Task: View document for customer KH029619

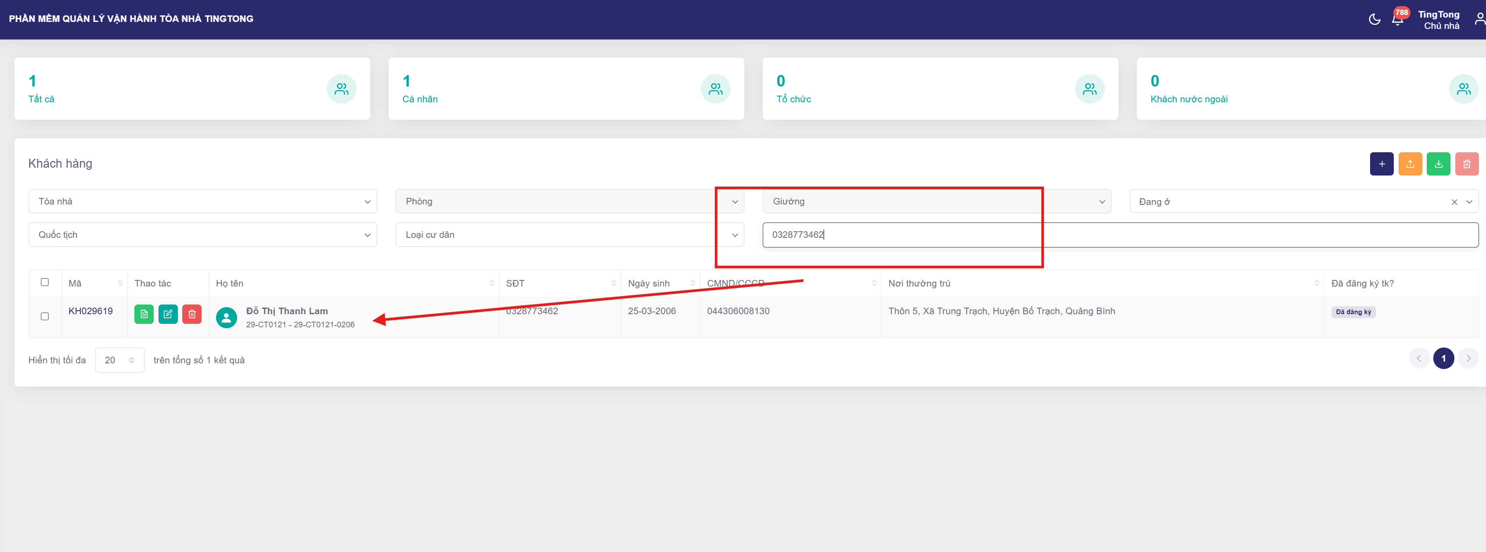Action: [144, 315]
